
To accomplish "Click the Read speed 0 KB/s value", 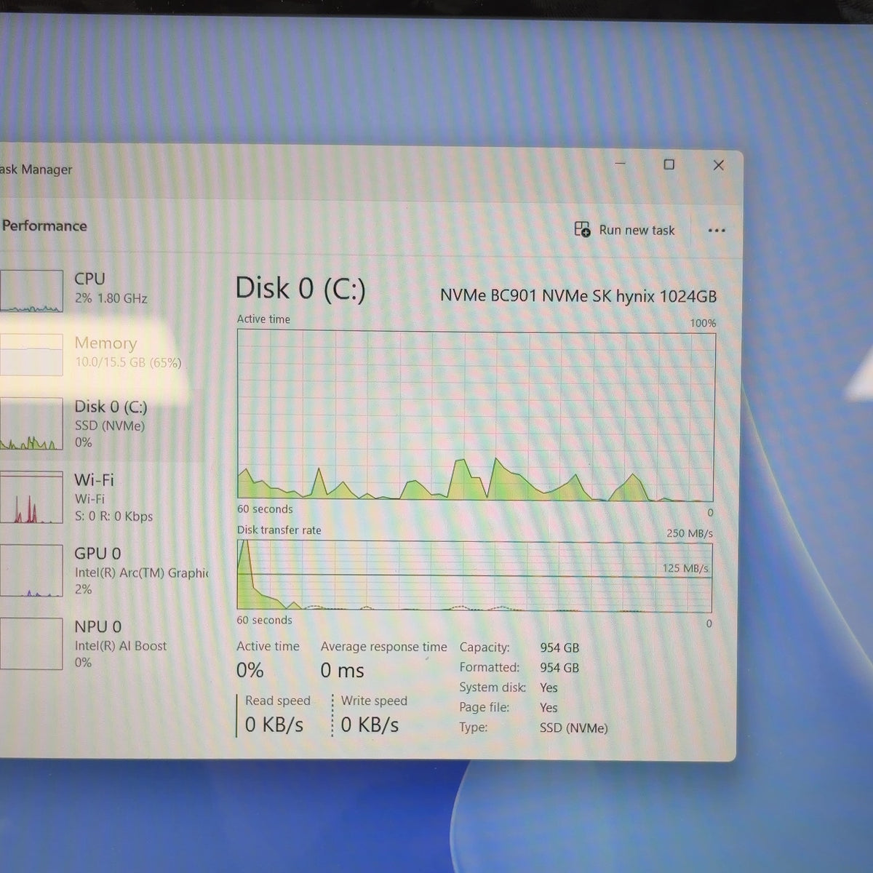I will pyautogui.click(x=274, y=725).
